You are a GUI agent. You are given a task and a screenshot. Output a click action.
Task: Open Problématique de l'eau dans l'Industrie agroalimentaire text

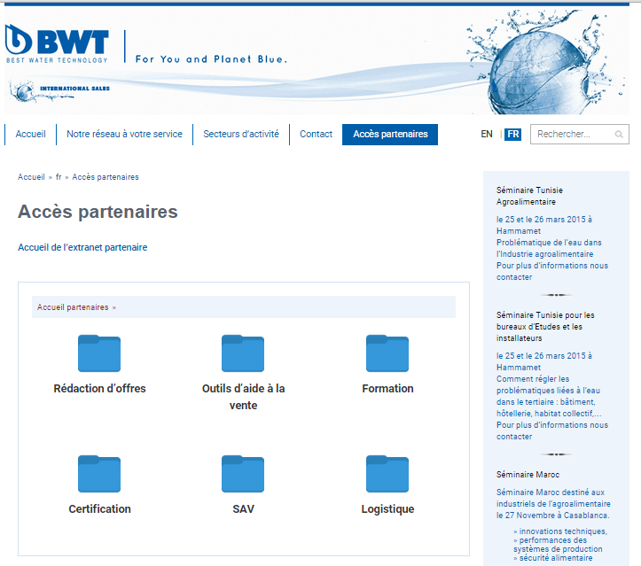pos(549,248)
